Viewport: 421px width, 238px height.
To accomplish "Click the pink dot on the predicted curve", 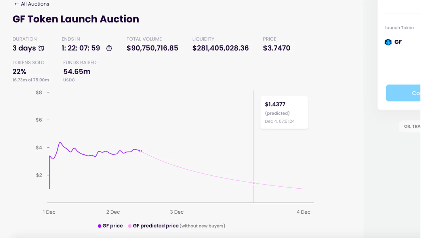I will (253, 183).
